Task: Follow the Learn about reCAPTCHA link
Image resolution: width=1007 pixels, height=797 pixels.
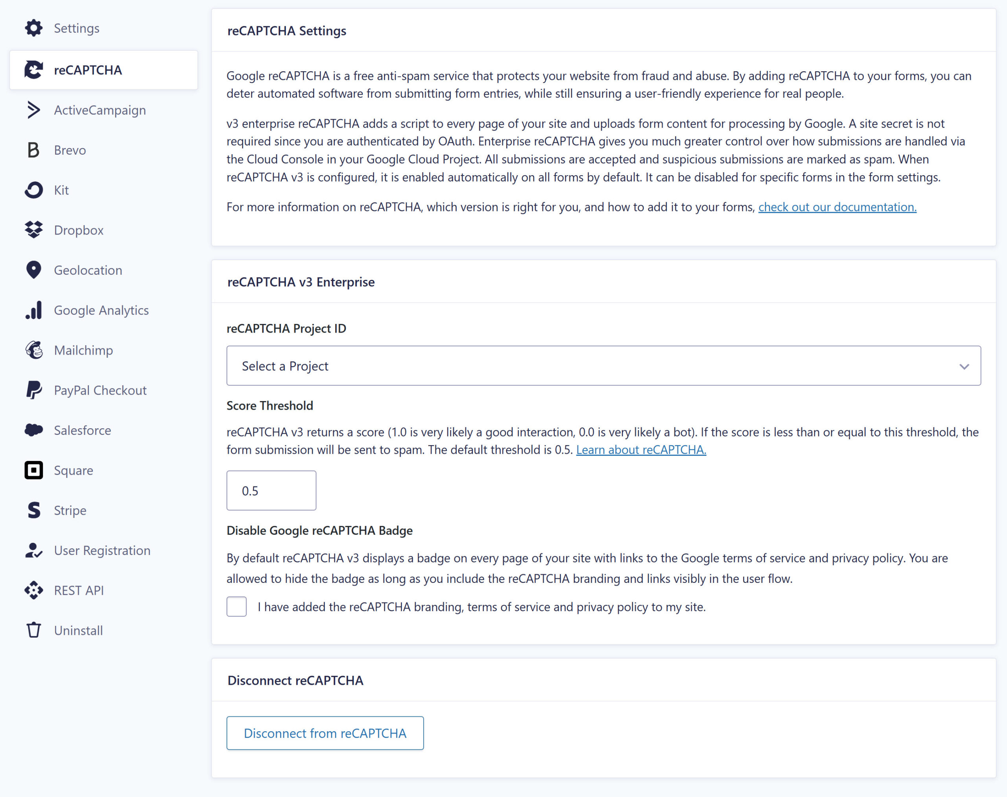Action: point(641,450)
